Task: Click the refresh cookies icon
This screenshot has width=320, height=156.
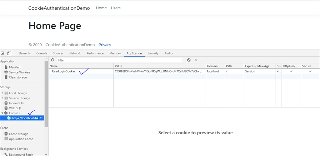Action: [x=52, y=60]
